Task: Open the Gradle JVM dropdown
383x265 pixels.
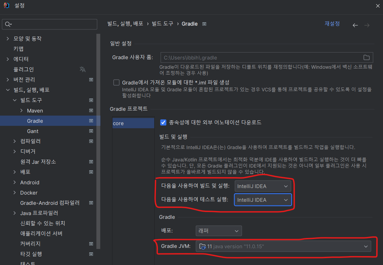Action: click(x=283, y=247)
